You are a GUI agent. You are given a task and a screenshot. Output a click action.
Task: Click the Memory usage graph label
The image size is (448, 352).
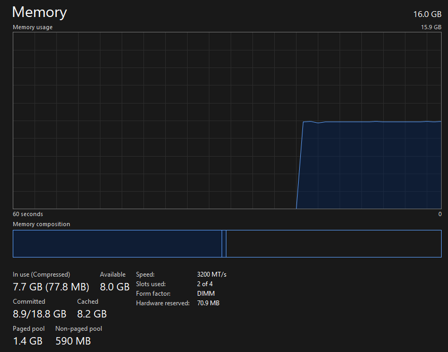click(32, 27)
